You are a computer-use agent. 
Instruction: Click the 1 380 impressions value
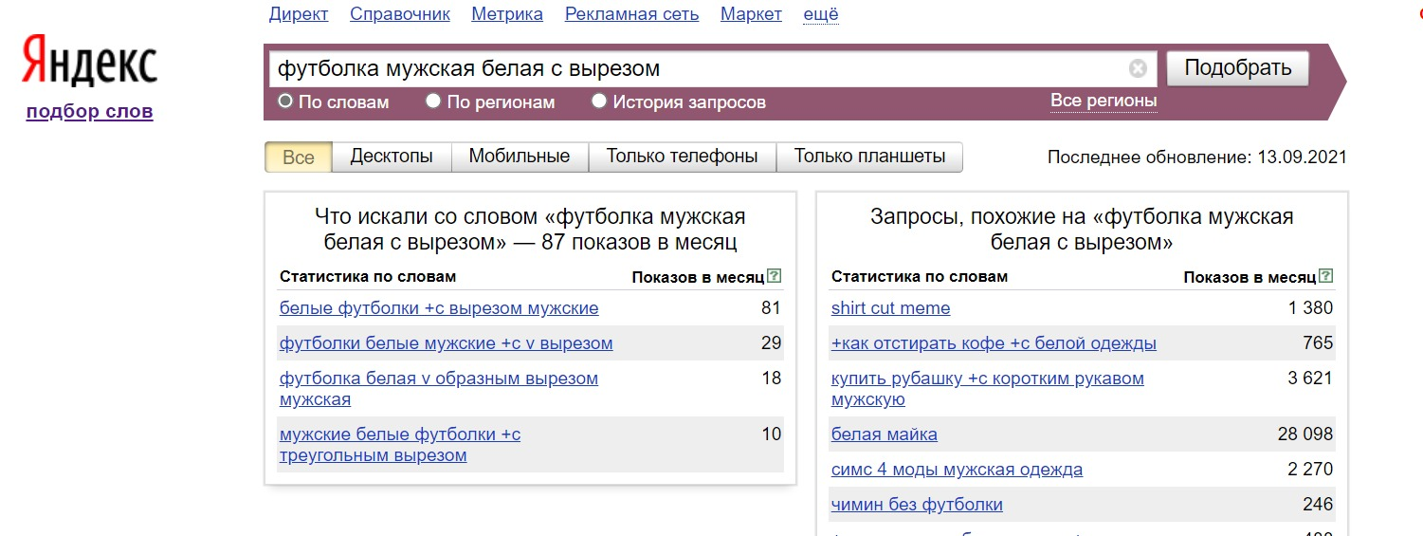pos(1310,308)
